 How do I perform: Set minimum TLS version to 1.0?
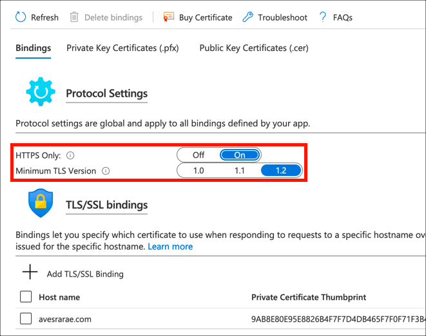[198, 171]
